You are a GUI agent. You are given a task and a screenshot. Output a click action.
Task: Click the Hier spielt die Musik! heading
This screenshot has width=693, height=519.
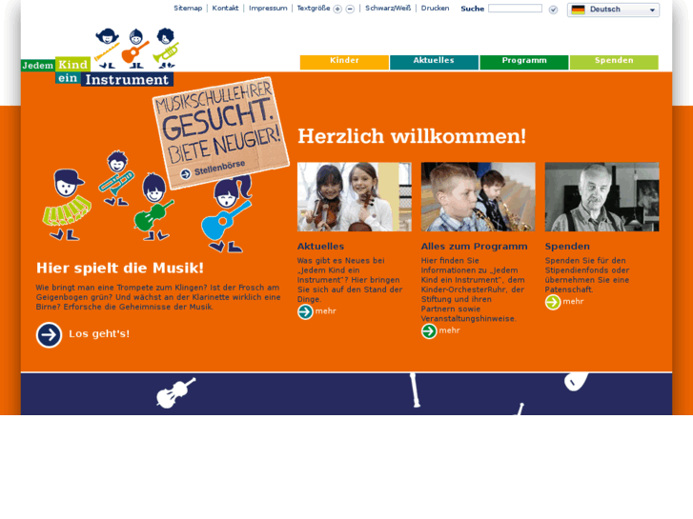(x=120, y=269)
